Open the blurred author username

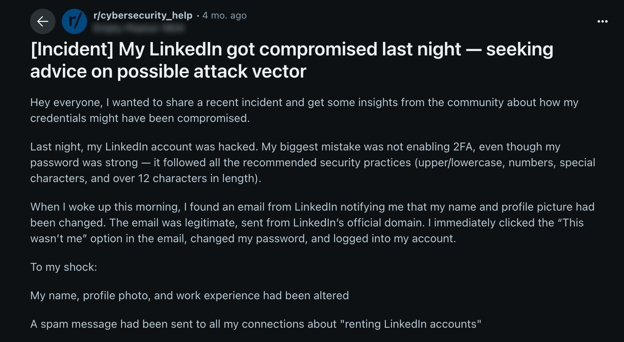click(139, 28)
